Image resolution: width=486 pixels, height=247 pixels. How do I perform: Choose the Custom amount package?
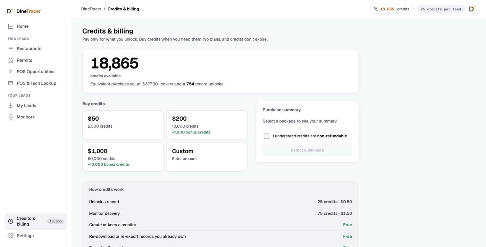207,157
